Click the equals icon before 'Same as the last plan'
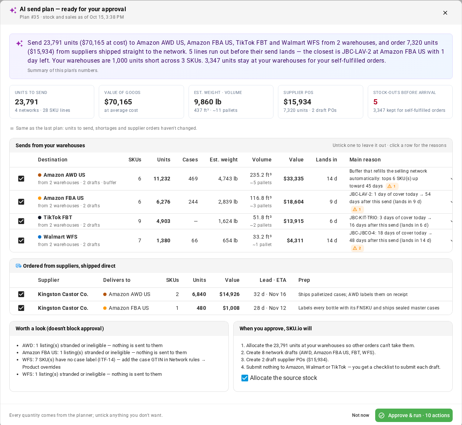Viewport: 462px width, 425px height. pyautogui.click(x=12, y=128)
